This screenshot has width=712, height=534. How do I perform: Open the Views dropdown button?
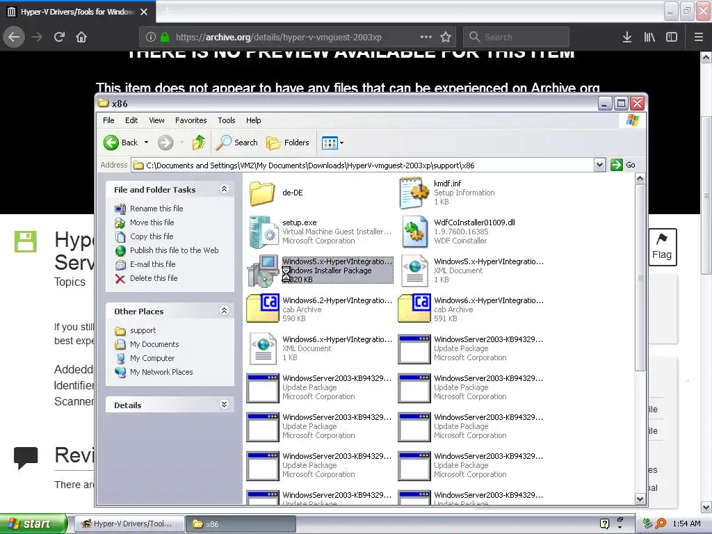coord(333,143)
